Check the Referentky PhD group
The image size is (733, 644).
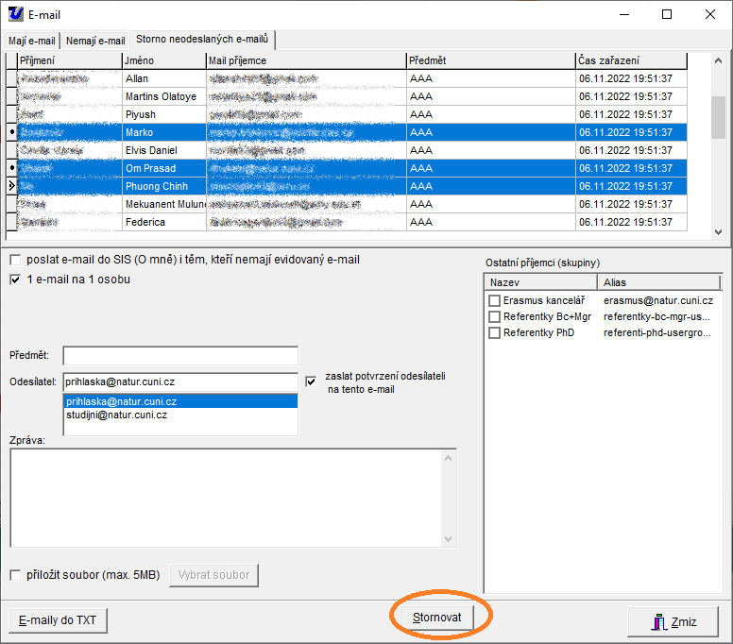[494, 332]
